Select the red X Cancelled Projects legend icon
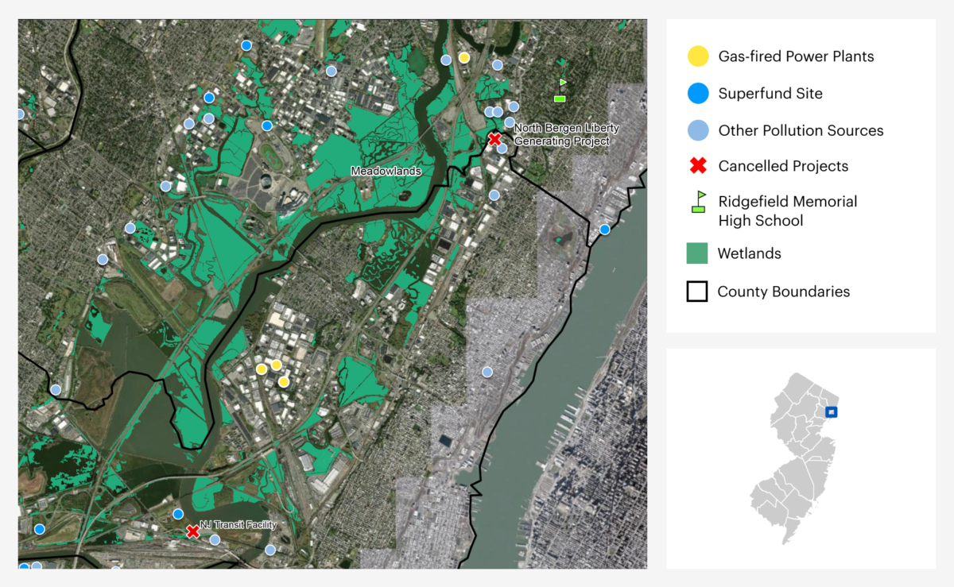This screenshot has height=587, width=954. pos(697,166)
